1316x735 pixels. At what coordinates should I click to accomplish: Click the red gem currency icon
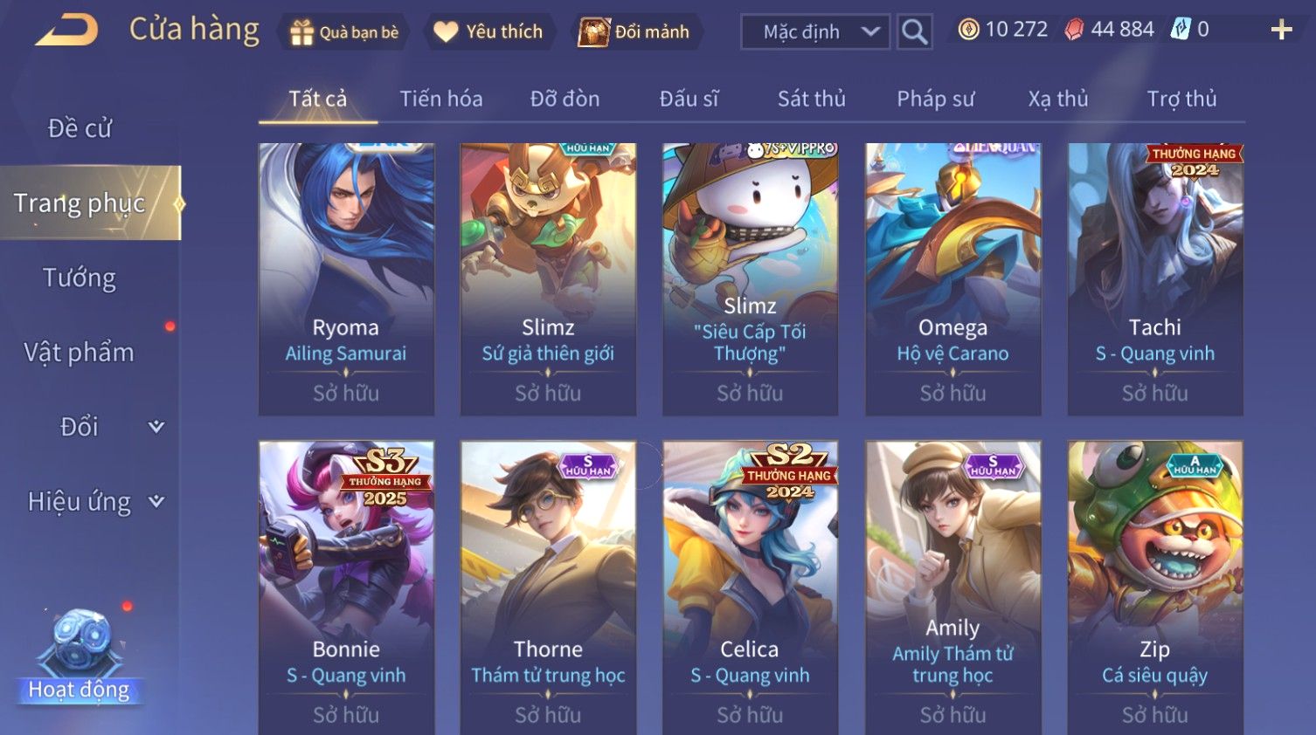[1074, 30]
